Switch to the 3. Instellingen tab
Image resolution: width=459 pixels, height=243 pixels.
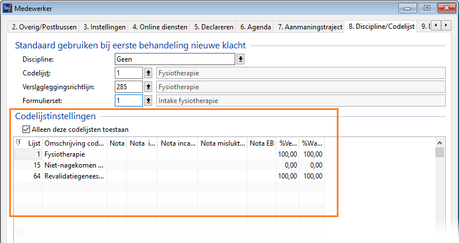coord(104,27)
